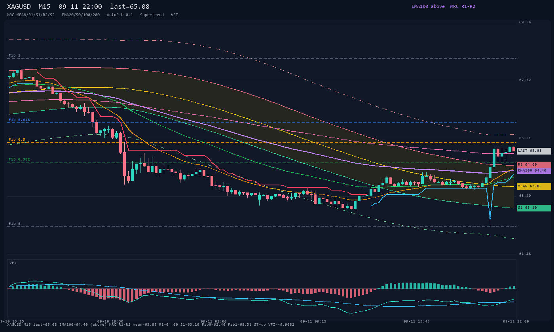Viewport: 554px width, 332px height.
Task: Click the VFI legend entry in header
Action: pos(175,15)
